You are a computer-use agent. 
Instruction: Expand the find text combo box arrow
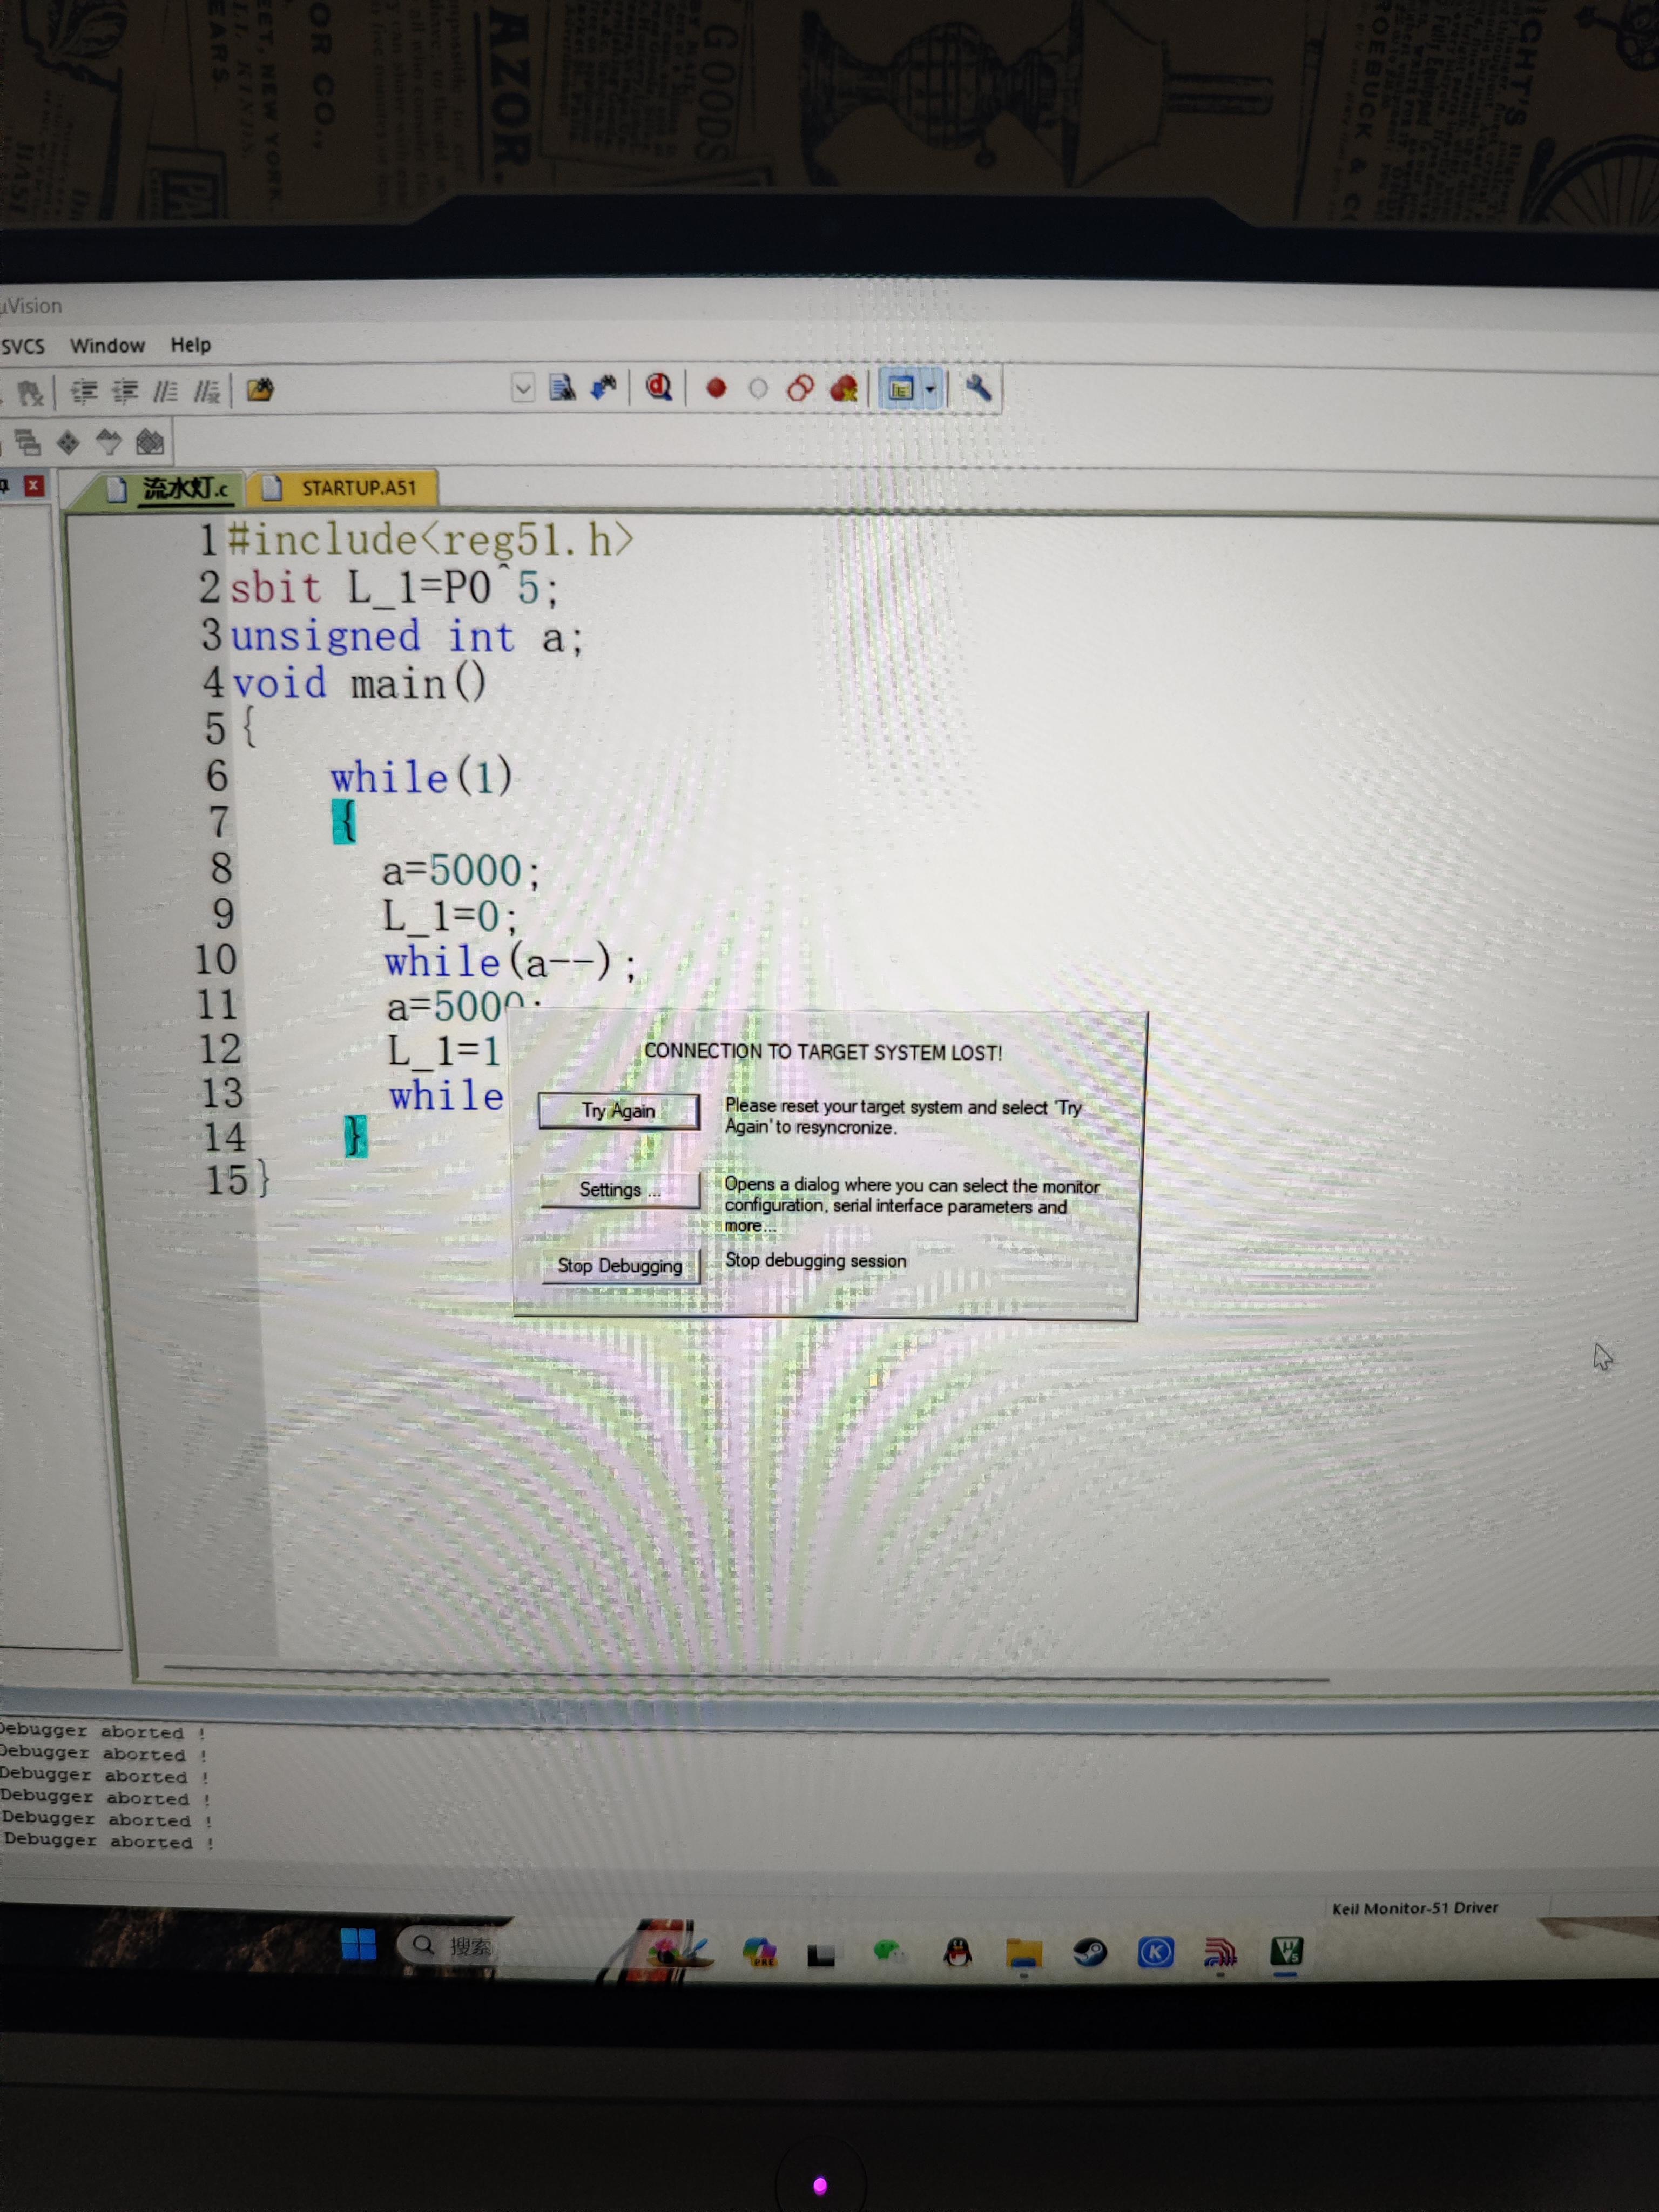pos(523,388)
